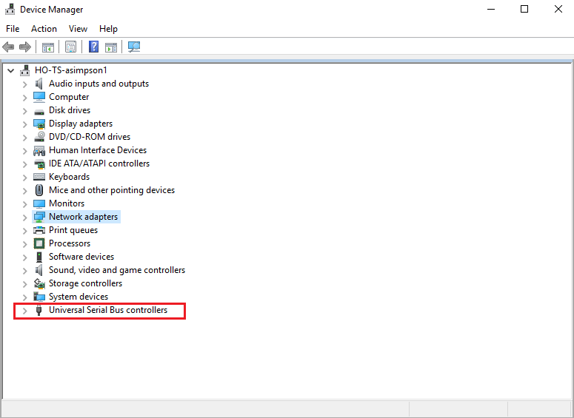Expand the Display adapters category

pyautogui.click(x=24, y=124)
